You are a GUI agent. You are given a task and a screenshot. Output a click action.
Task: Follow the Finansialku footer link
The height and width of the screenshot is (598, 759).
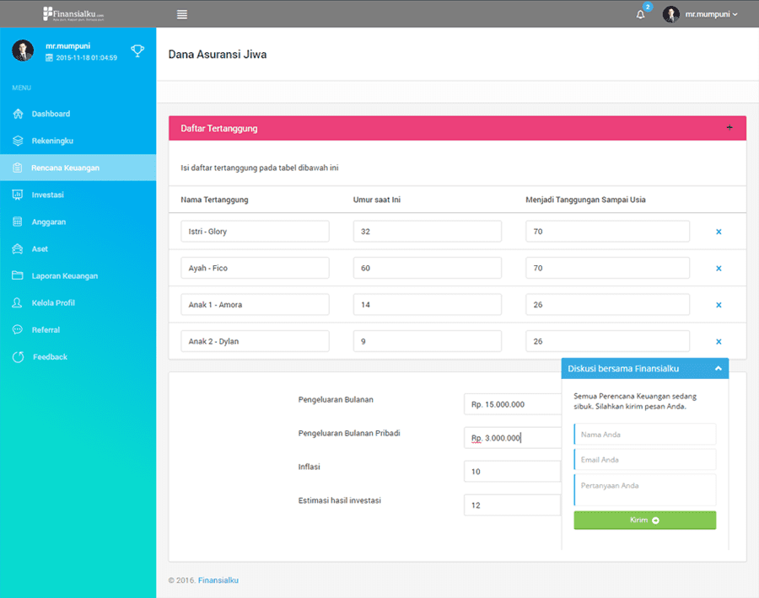[x=218, y=580]
